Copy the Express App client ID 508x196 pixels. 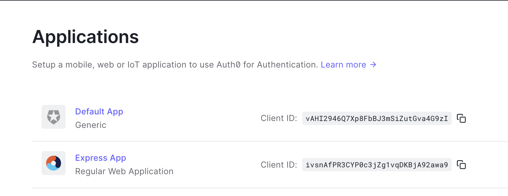coord(461,165)
